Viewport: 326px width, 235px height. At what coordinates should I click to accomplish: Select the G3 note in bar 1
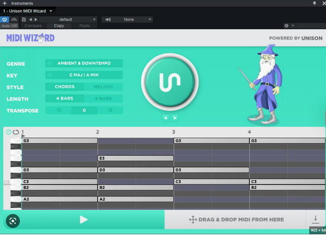60,141
